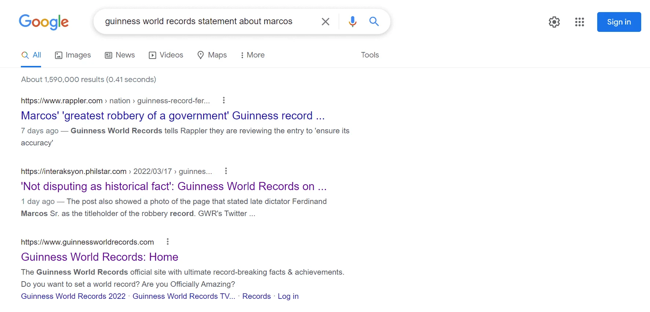Open Guinness World Records: Home link
Viewport: 650px width, 312px height.
click(100, 257)
